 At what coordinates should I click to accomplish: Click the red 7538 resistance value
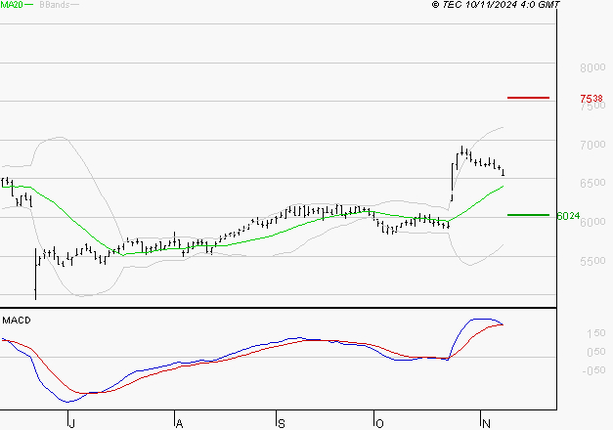[x=591, y=98]
